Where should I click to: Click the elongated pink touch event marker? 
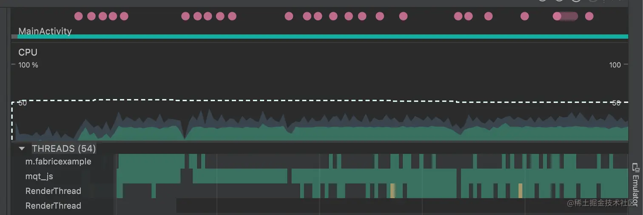click(x=566, y=16)
